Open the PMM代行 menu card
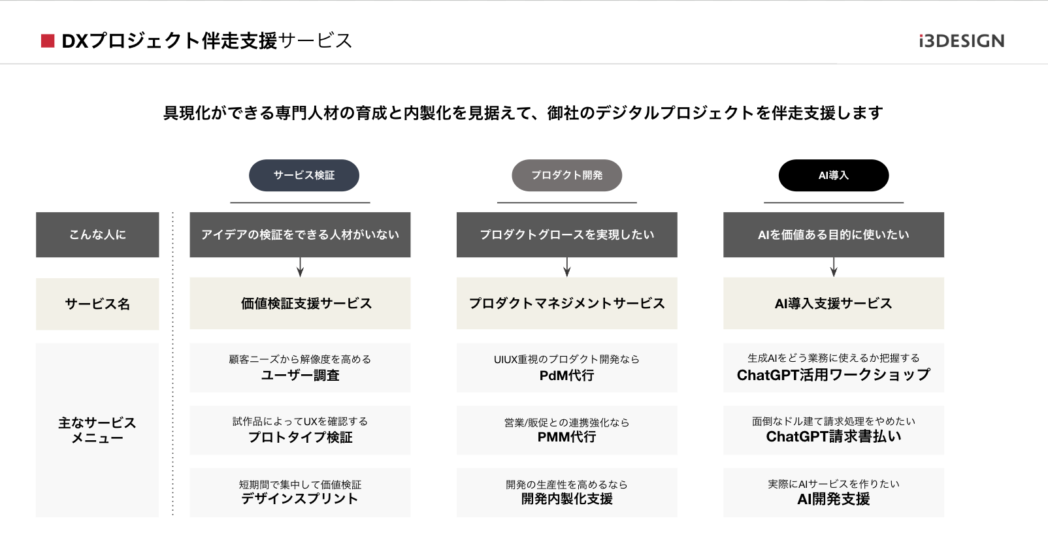Image resolution: width=1048 pixels, height=546 pixels. click(x=567, y=430)
